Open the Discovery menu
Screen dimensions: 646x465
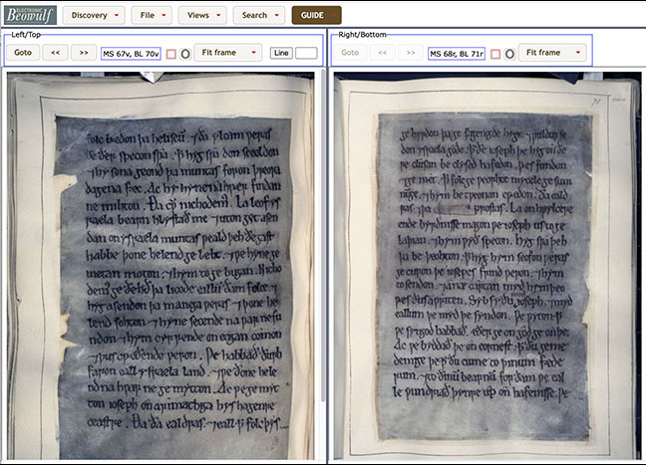point(95,15)
